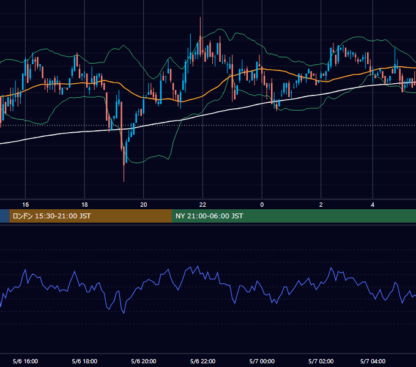Click the 5/6 18:00 time label
This screenshot has height=367, width=416.
pyautogui.click(x=84, y=361)
